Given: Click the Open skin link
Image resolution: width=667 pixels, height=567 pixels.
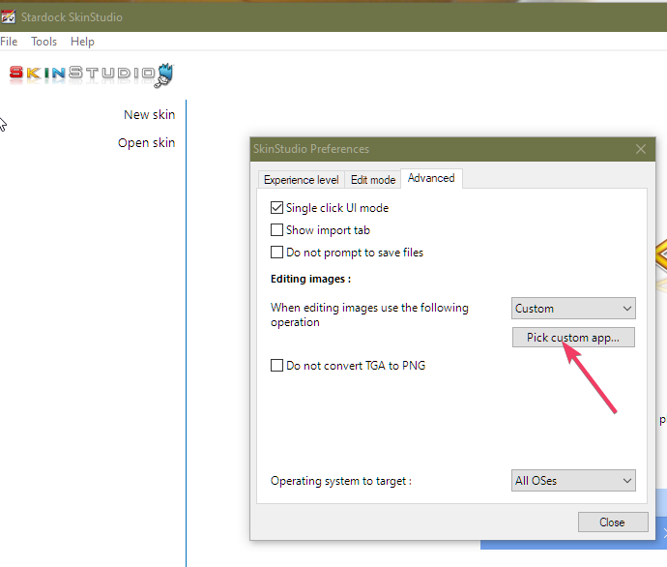Looking at the screenshot, I should pos(146,142).
